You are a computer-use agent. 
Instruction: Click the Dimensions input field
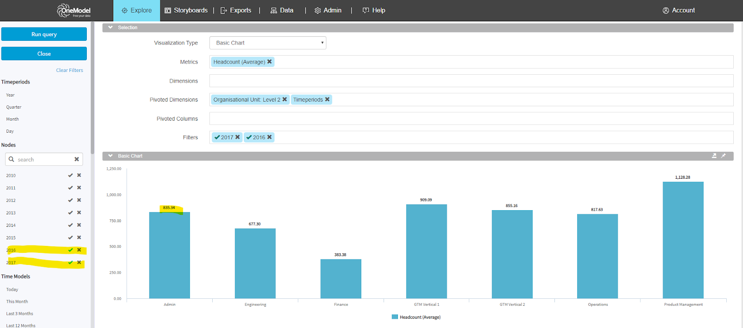[471, 81]
